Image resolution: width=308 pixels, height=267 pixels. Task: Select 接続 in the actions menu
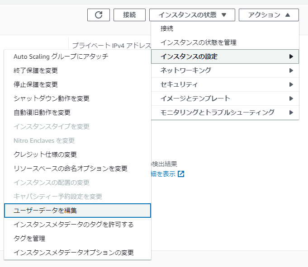coord(225,28)
